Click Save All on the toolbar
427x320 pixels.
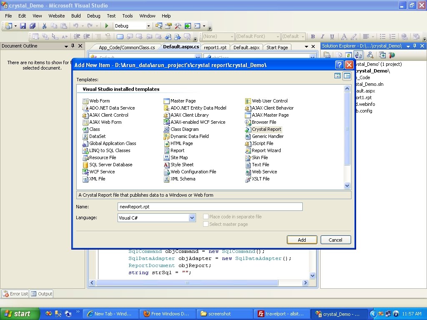tap(32, 25)
